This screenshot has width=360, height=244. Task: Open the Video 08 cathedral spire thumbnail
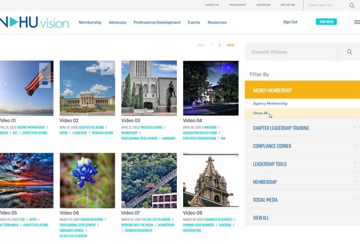click(x=211, y=181)
